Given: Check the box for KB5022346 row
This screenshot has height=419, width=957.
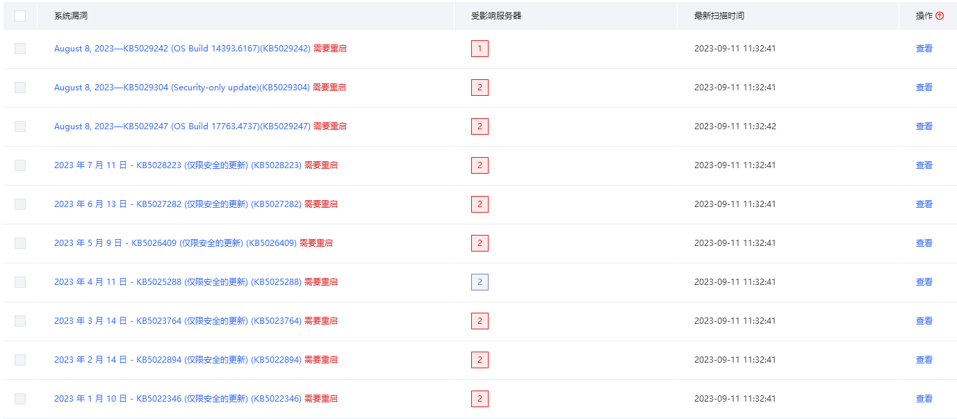Looking at the screenshot, I should [20, 399].
